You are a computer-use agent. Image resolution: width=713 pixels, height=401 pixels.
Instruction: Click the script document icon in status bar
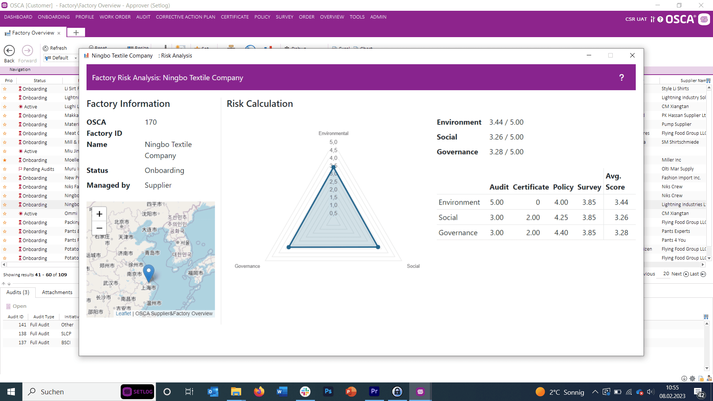coord(701,378)
